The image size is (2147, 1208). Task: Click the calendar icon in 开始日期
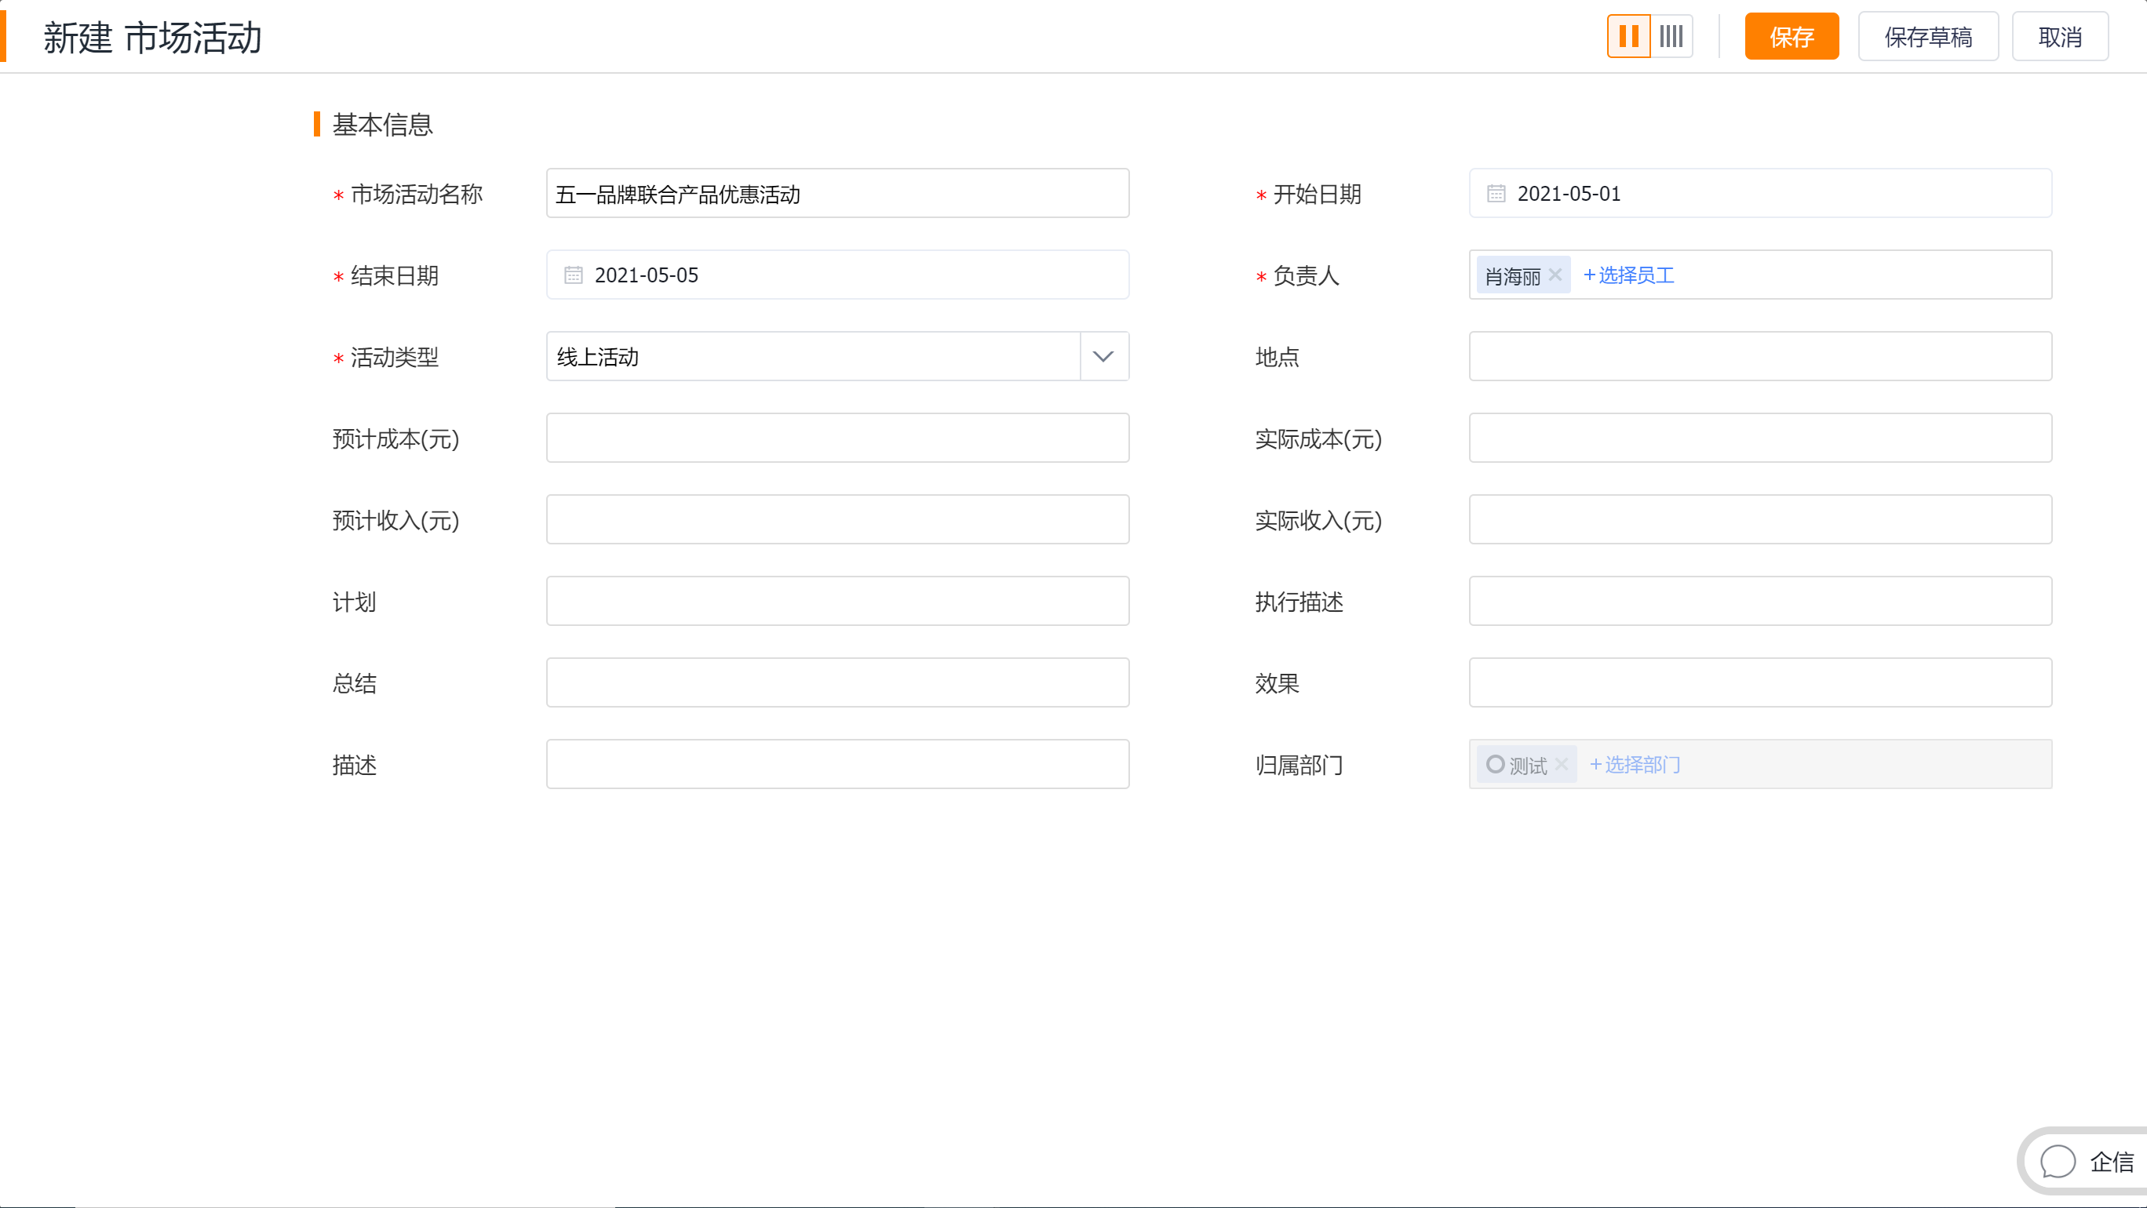pyautogui.click(x=1496, y=193)
